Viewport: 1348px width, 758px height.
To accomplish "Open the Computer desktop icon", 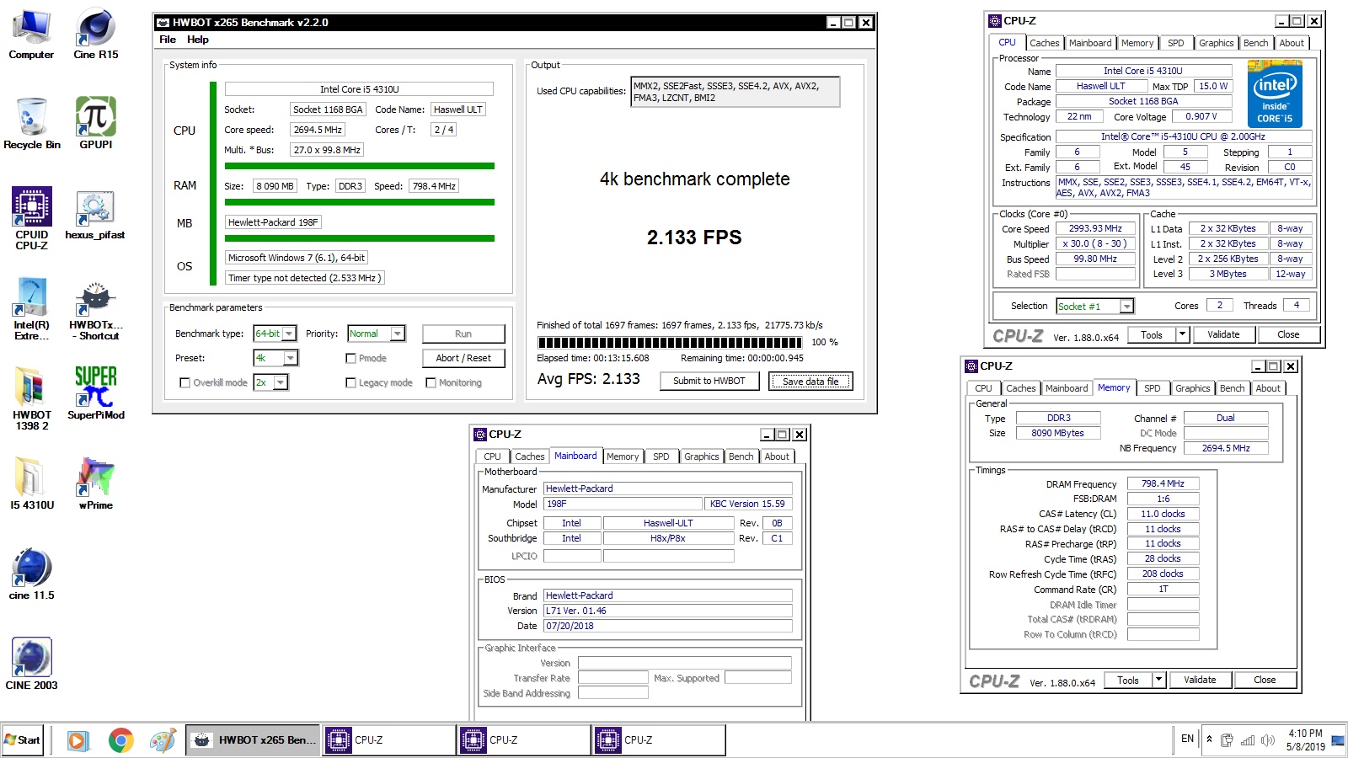I will (x=31, y=34).
